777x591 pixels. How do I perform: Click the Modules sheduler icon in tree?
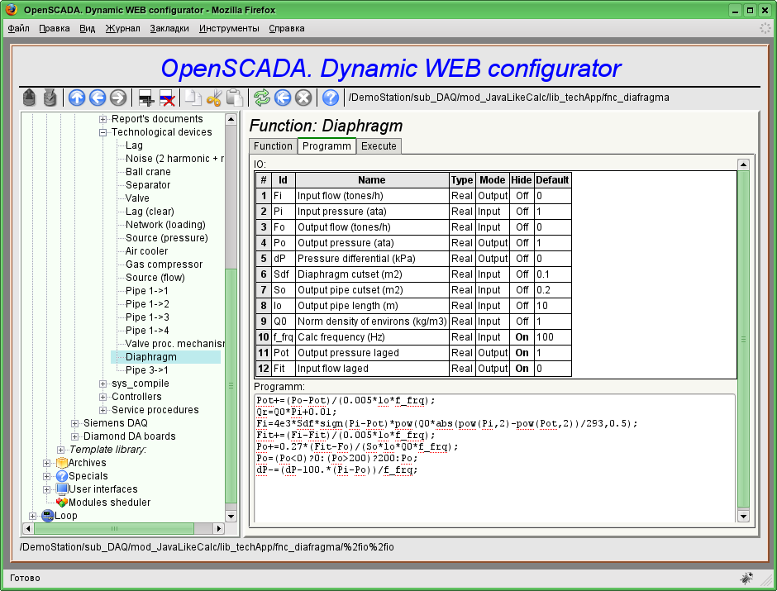(x=62, y=503)
